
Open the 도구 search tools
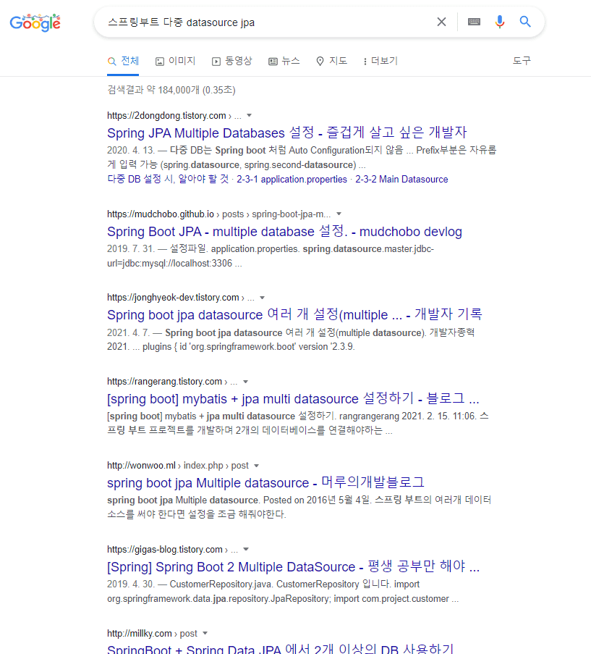tap(522, 61)
